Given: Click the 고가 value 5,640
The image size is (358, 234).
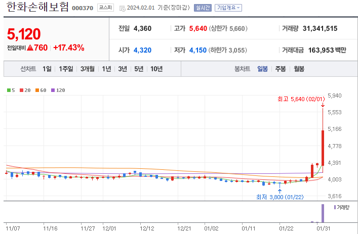Looking at the screenshot, I should coord(198,28).
